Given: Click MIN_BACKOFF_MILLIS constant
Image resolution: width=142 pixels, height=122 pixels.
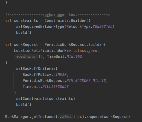Looking at the screenshot, I should pyautogui.click(x=86, y=81).
